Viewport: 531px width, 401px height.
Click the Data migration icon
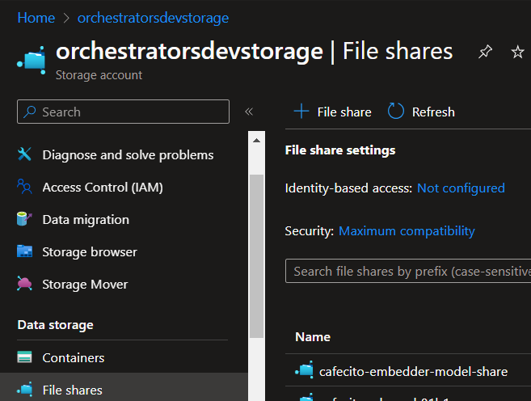click(25, 219)
